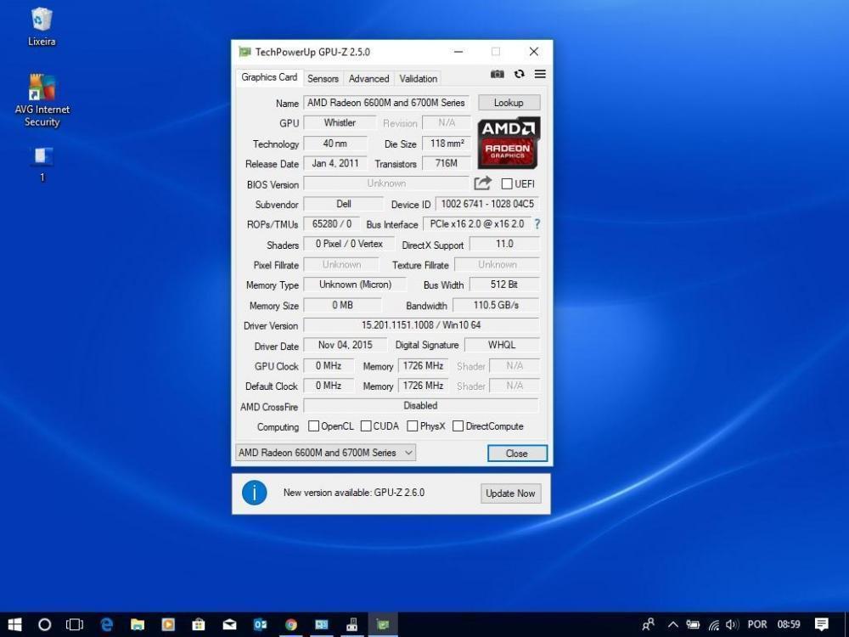The width and height of the screenshot is (849, 637).
Task: Click the Driver Version field
Action: pos(421,325)
